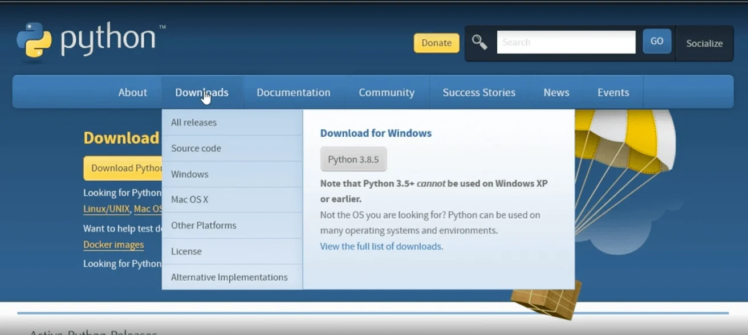Select Alternative Implementations in dropdown
This screenshot has height=335, width=748.
[x=232, y=277]
